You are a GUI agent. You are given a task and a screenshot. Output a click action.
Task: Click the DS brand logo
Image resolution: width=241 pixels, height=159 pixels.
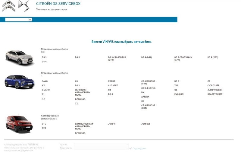coord(24,6)
